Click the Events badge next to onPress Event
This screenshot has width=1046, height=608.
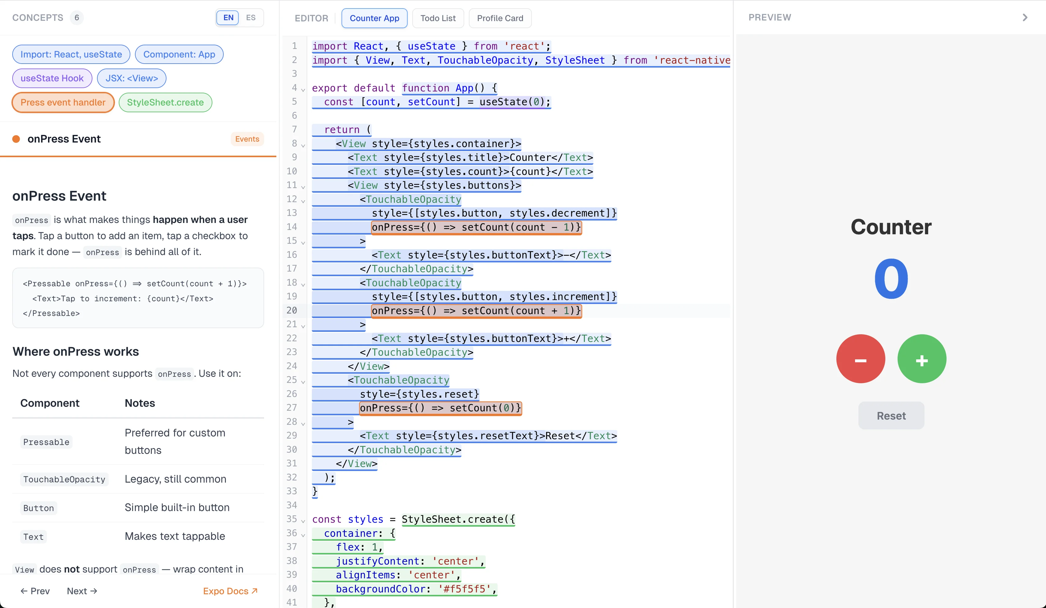tap(247, 139)
